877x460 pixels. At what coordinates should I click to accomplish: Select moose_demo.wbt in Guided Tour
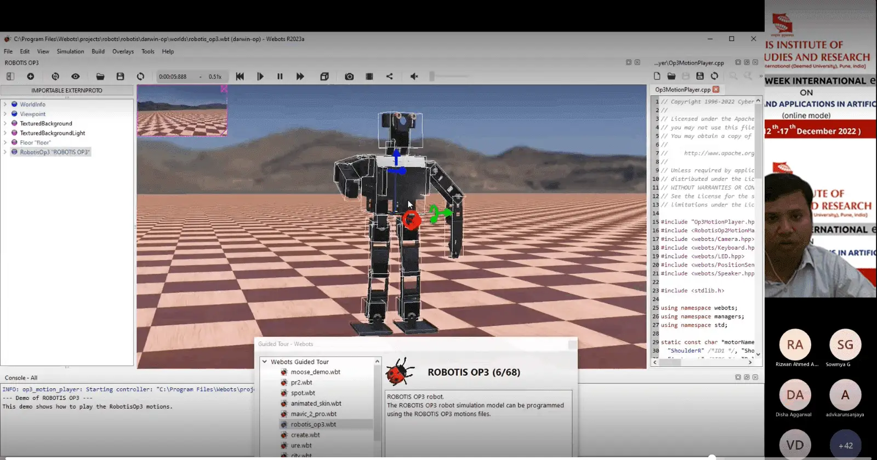[x=315, y=372]
